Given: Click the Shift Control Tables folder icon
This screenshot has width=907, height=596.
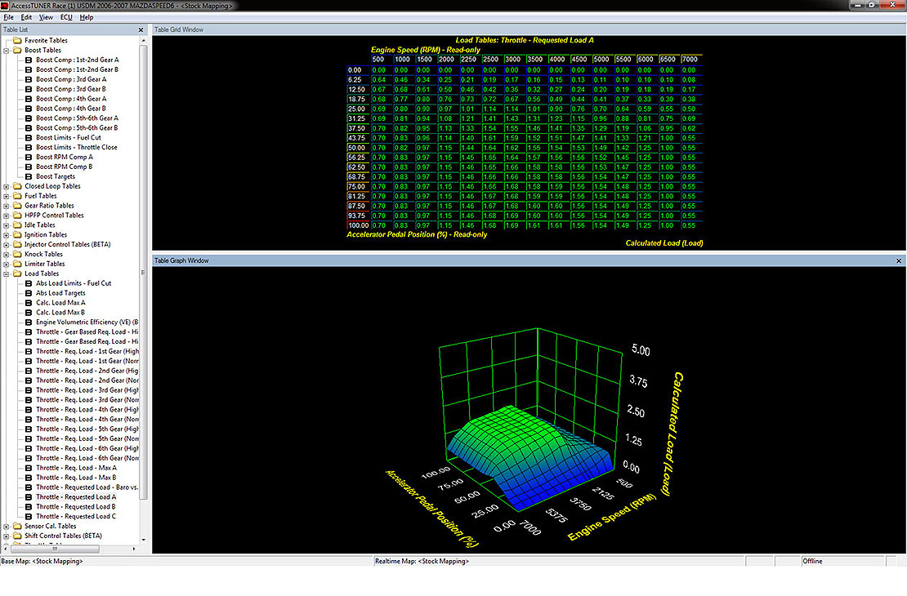Looking at the screenshot, I should point(17,536).
